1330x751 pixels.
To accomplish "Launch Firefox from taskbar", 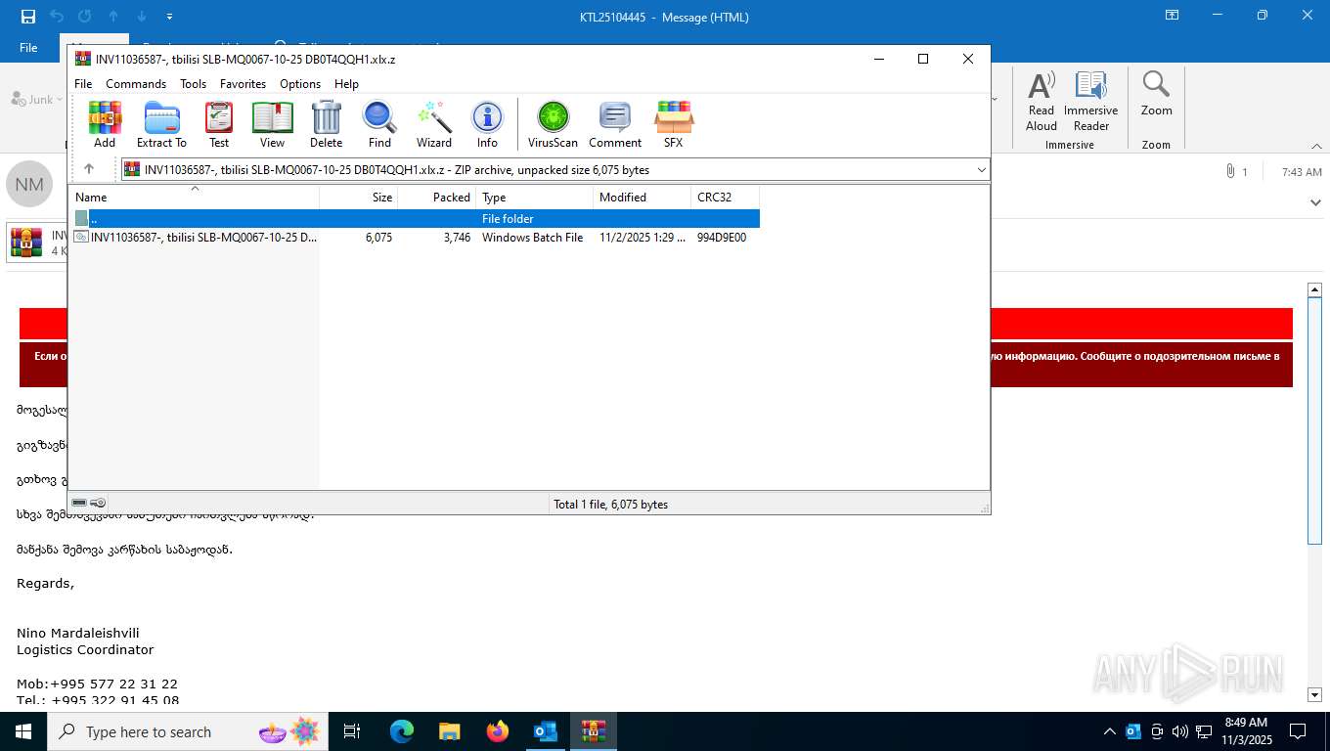I will pos(498,731).
